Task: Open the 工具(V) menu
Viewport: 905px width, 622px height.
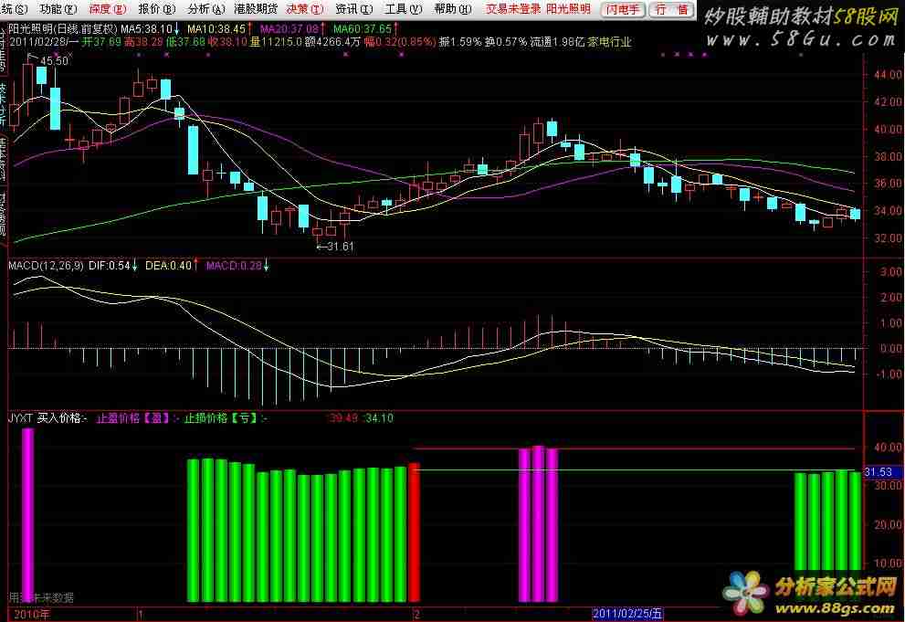Action: (x=404, y=9)
